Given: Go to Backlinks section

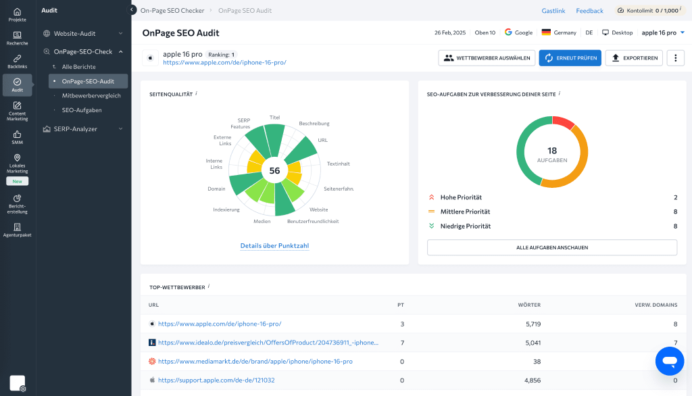Looking at the screenshot, I should point(17,61).
